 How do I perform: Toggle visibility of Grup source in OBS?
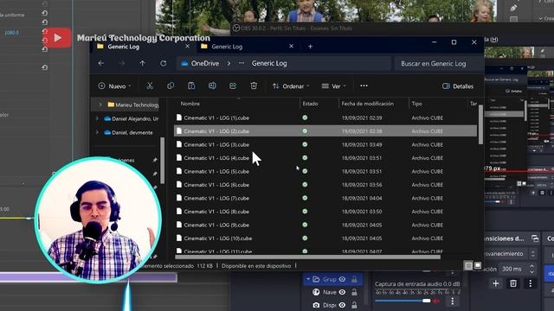tap(342, 279)
